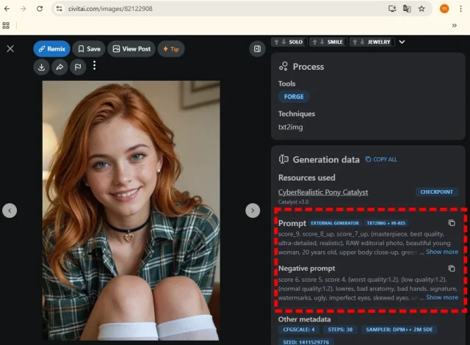Select the STEPS: 30 metadata tag
470x345 pixels.
pyautogui.click(x=340, y=330)
